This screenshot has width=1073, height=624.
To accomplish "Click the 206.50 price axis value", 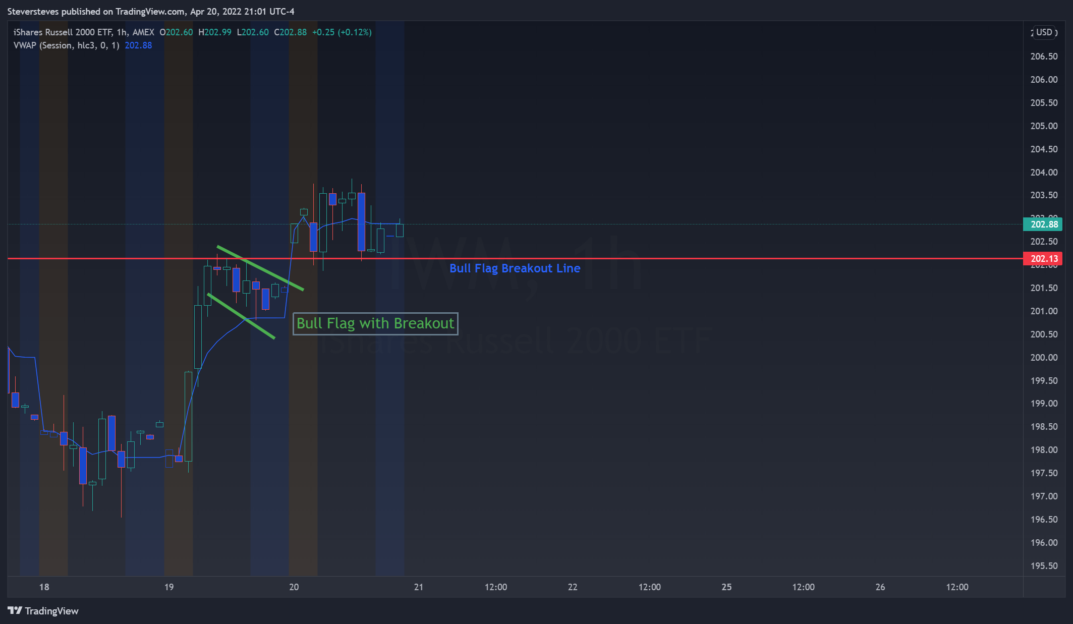I will point(1044,56).
